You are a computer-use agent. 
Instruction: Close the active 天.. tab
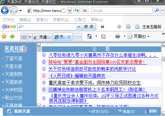(69, 37)
